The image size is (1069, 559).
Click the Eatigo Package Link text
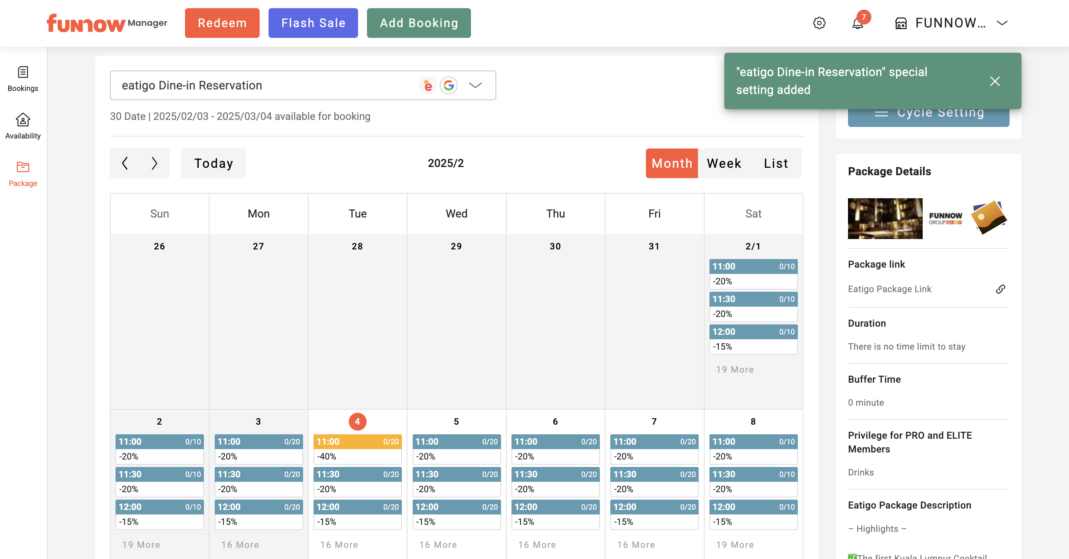pyautogui.click(x=889, y=289)
